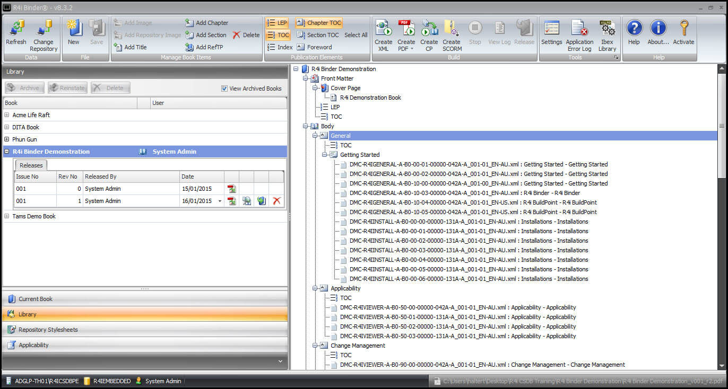Select the Releases tab
This screenshot has height=389, width=728.
[x=31, y=165]
